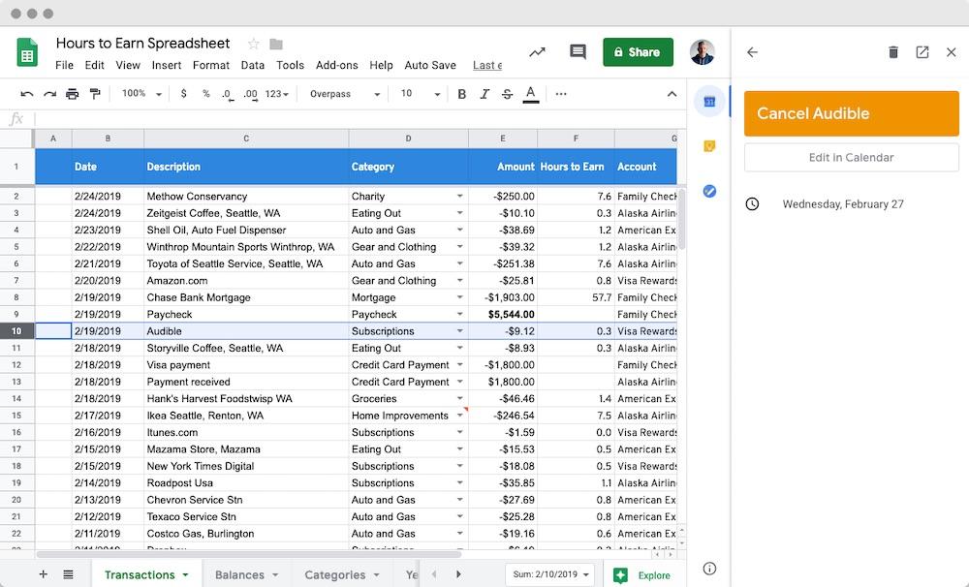Open category dropdown for Audible row
Image resolution: width=969 pixels, height=587 pixels.
coord(459,331)
